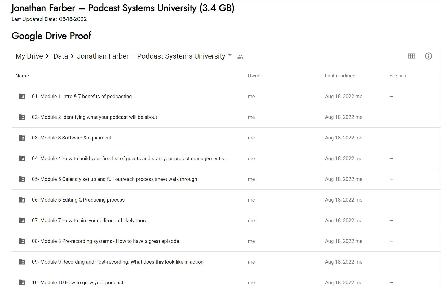Click folder icon for Module 2 Identifying

point(22,117)
